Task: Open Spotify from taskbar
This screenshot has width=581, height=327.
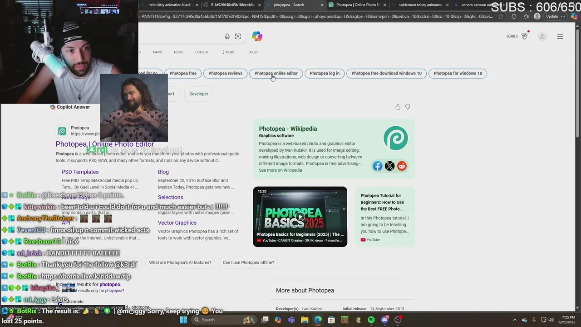Action: pyautogui.click(x=371, y=320)
